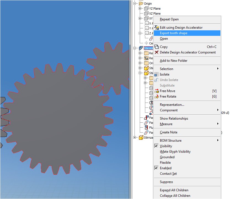Select the XZ Plane icon
Viewport: 232px width, 199px height.
(146, 14)
